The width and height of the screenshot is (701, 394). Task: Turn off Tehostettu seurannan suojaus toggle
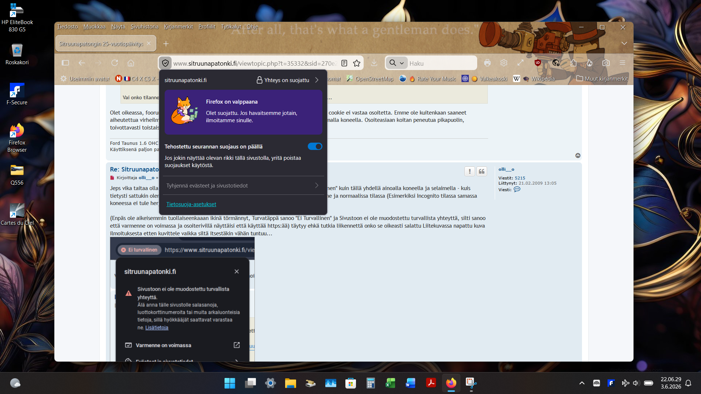(x=315, y=146)
